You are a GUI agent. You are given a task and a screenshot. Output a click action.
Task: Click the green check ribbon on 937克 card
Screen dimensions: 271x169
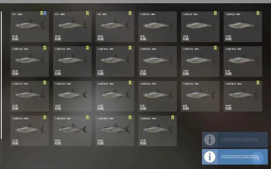pyautogui.click(x=42, y=13)
